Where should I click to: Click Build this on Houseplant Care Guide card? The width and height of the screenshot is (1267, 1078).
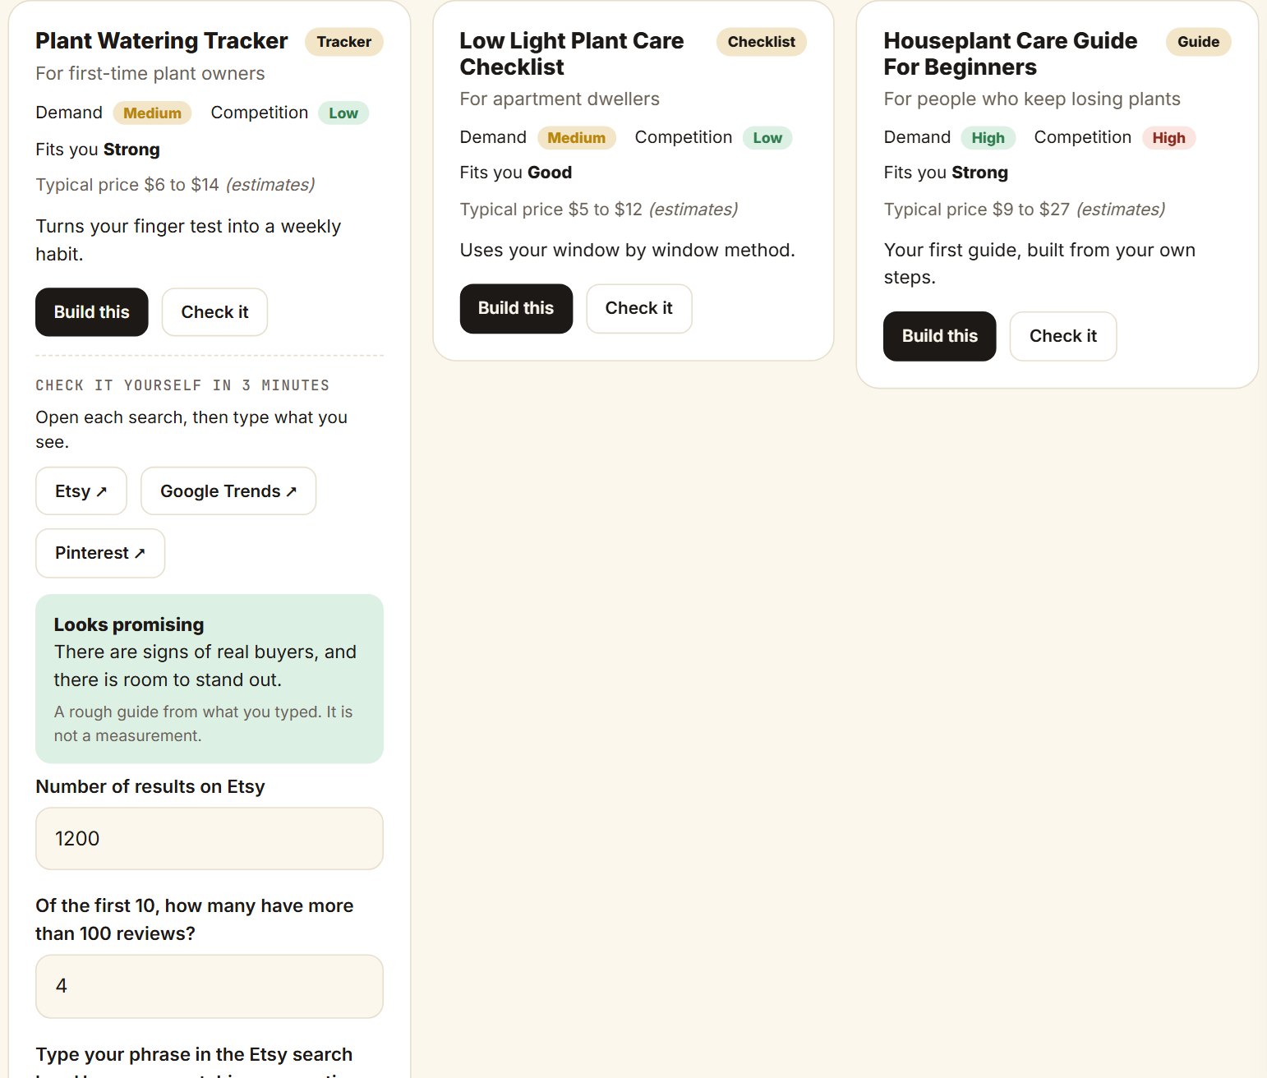(940, 336)
